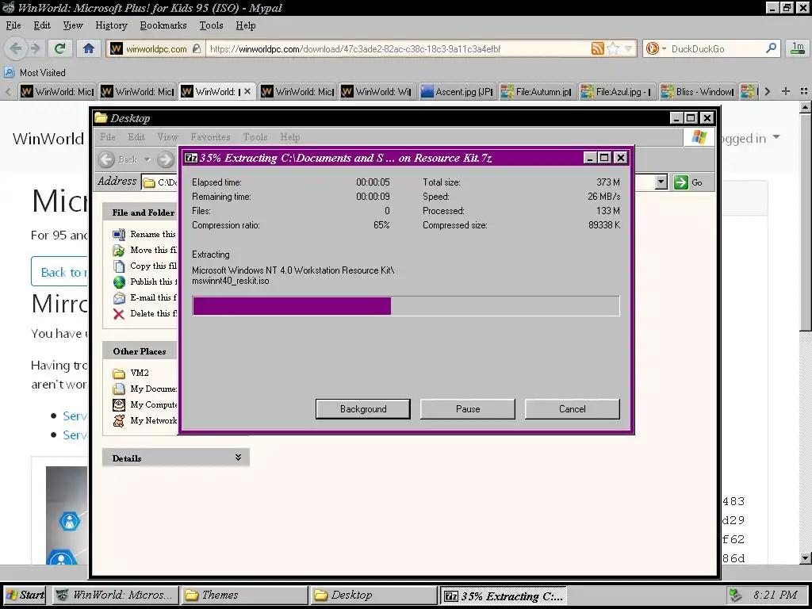Choose E-mail this file task
The image size is (812, 609).
click(145, 298)
